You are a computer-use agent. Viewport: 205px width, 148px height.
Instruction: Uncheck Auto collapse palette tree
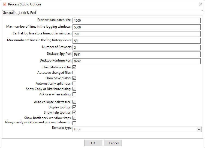(x=74, y=102)
